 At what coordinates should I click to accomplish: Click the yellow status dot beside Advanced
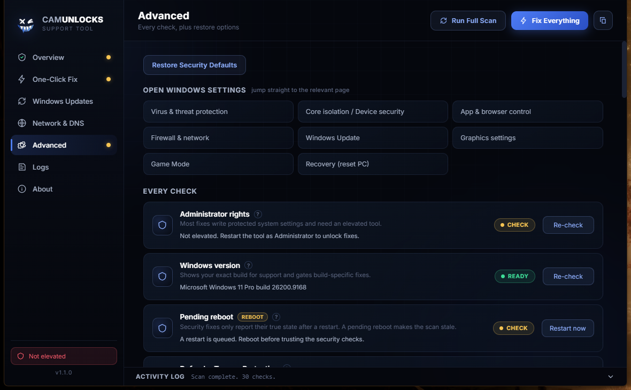pos(108,145)
